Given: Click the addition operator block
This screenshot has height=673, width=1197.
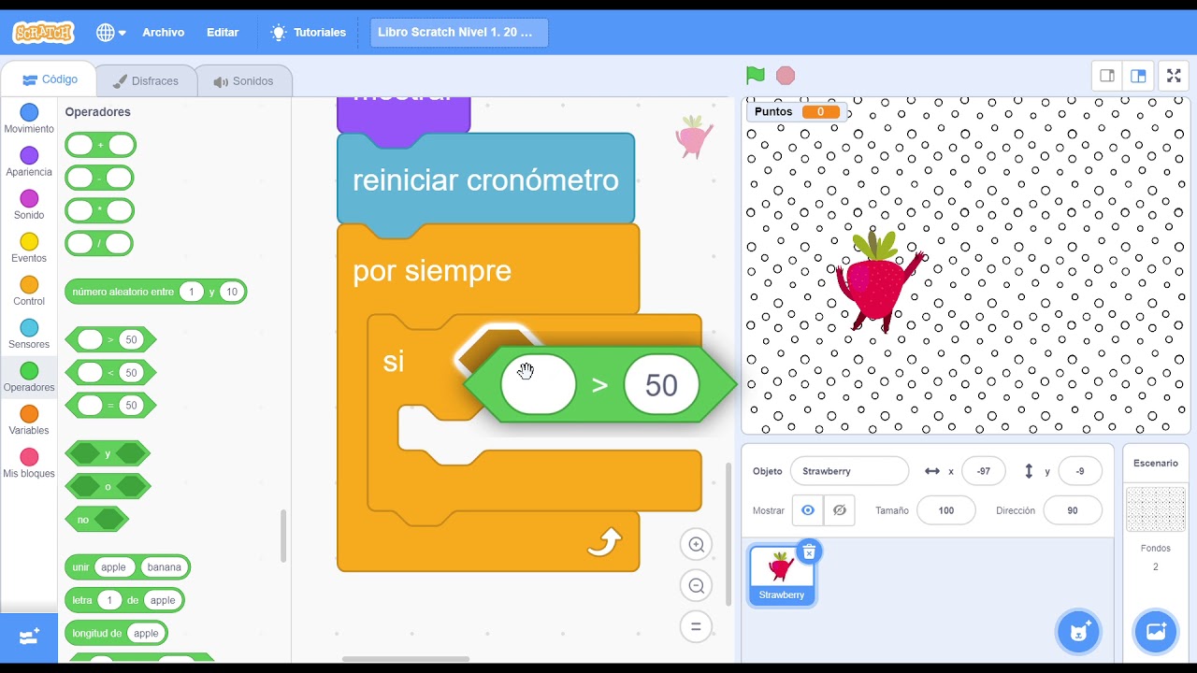Looking at the screenshot, I should coord(100,145).
